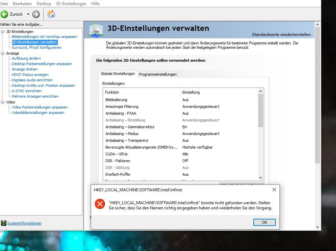Click the Höchste verfügbar value

pyautogui.click(x=197, y=148)
